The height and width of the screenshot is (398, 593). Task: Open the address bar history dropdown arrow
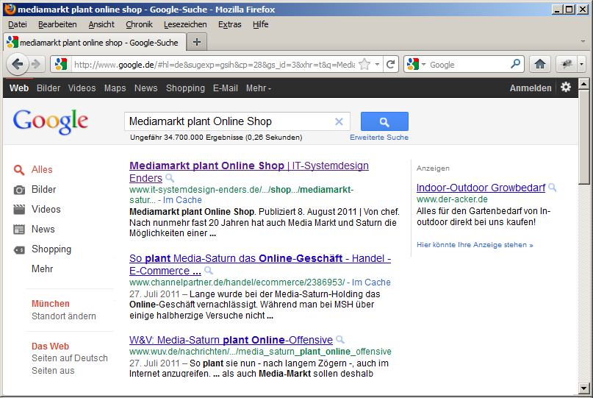coord(377,65)
